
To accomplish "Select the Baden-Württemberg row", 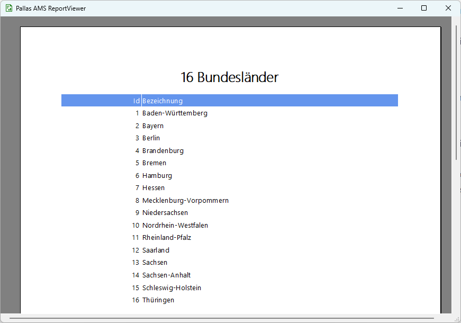I will pos(175,113).
